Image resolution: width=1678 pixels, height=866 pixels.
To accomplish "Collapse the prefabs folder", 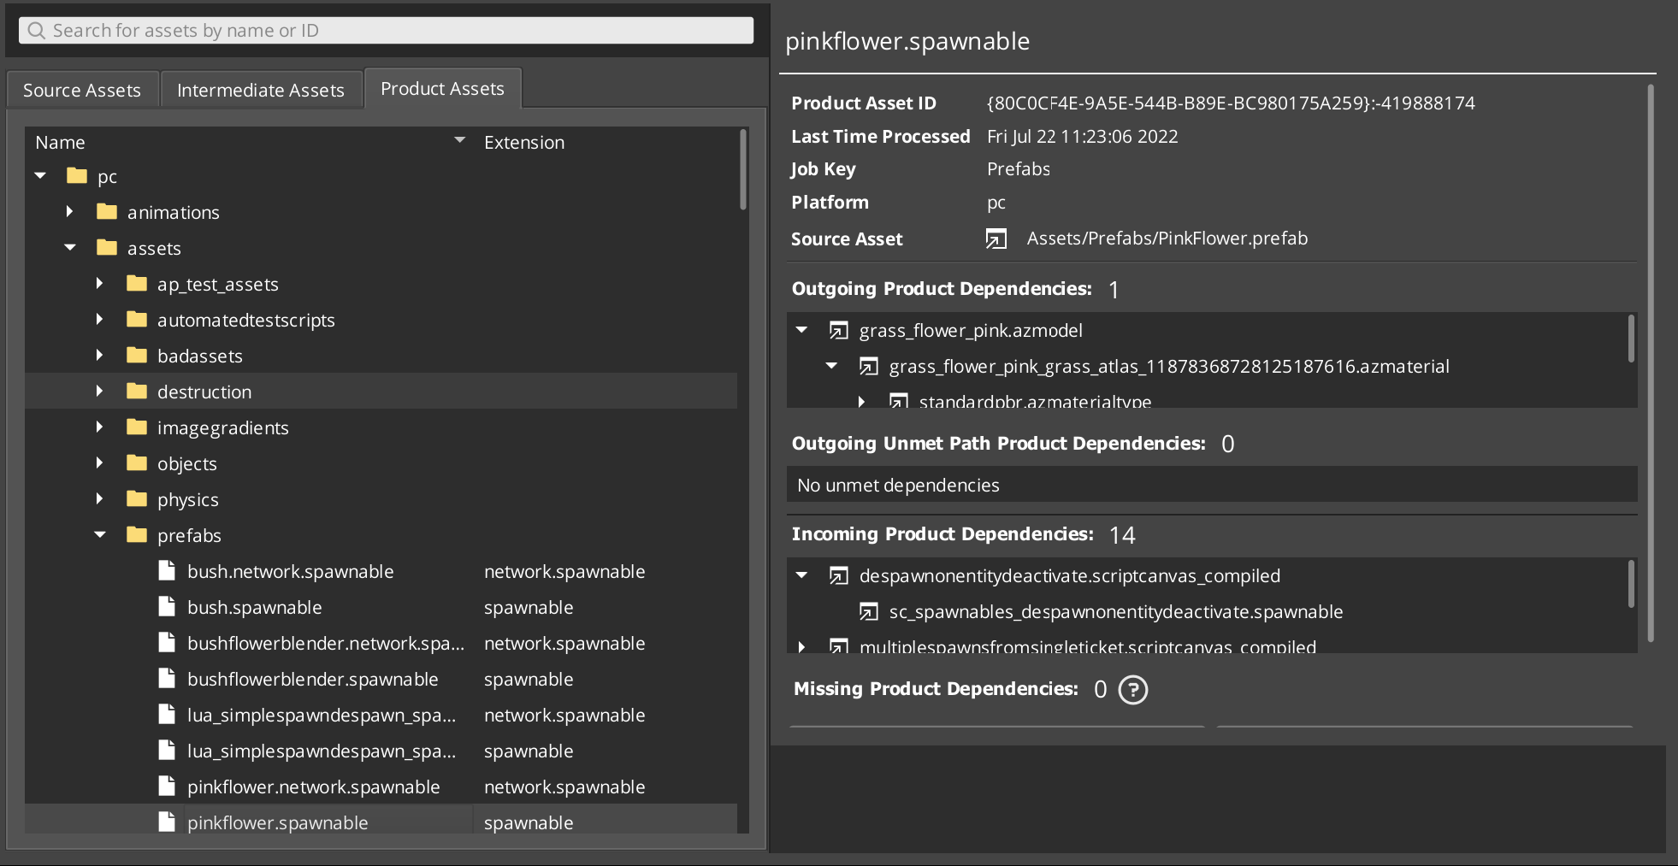I will [x=100, y=535].
